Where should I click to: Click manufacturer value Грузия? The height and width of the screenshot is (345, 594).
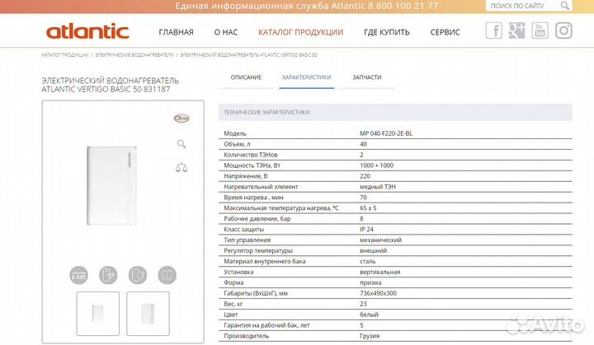tap(370, 336)
